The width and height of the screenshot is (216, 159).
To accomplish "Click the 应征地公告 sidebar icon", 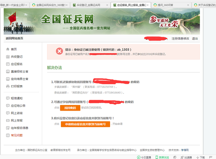I will (x=8, y=105).
